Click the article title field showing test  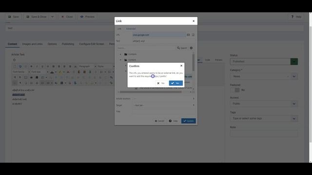[x=155, y=28]
